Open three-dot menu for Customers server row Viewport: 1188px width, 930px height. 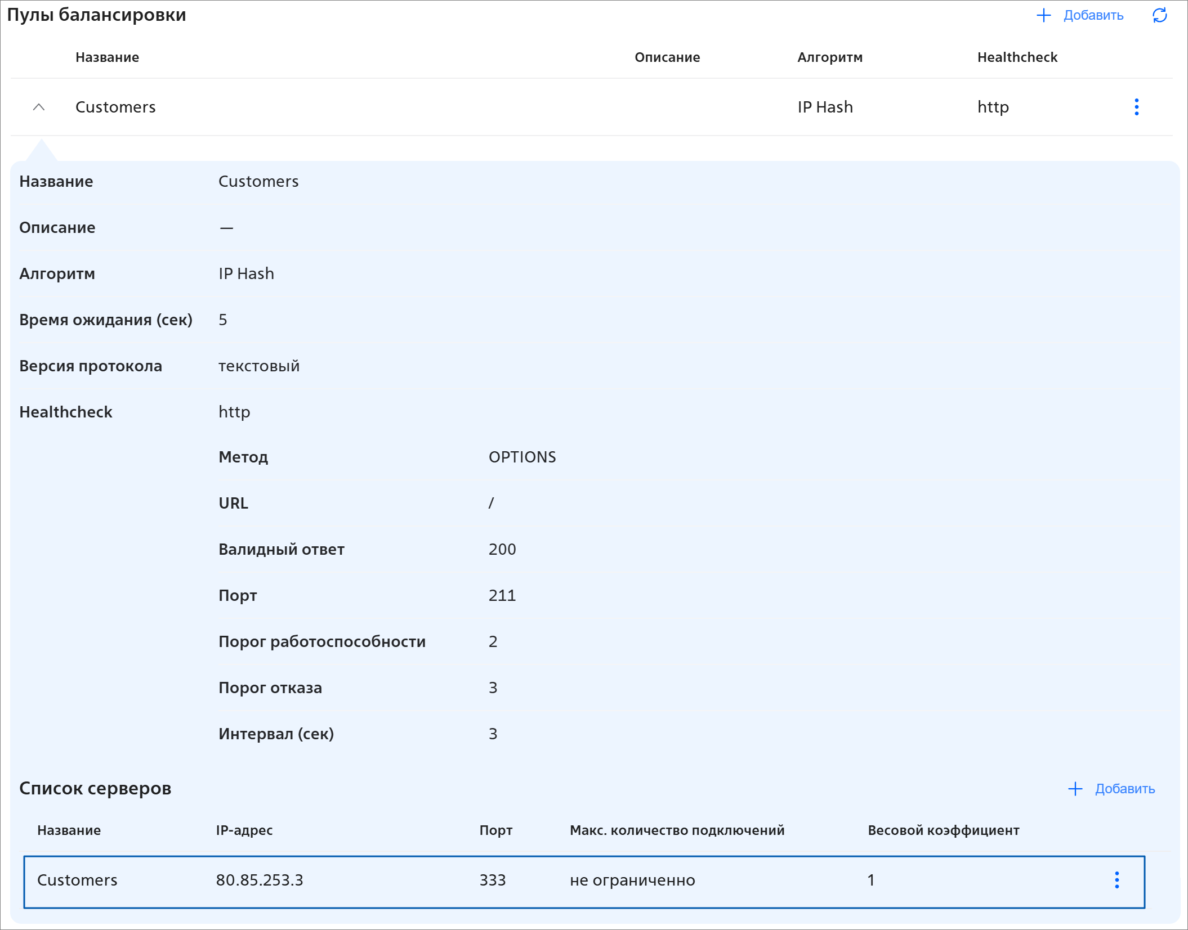pos(1116,880)
